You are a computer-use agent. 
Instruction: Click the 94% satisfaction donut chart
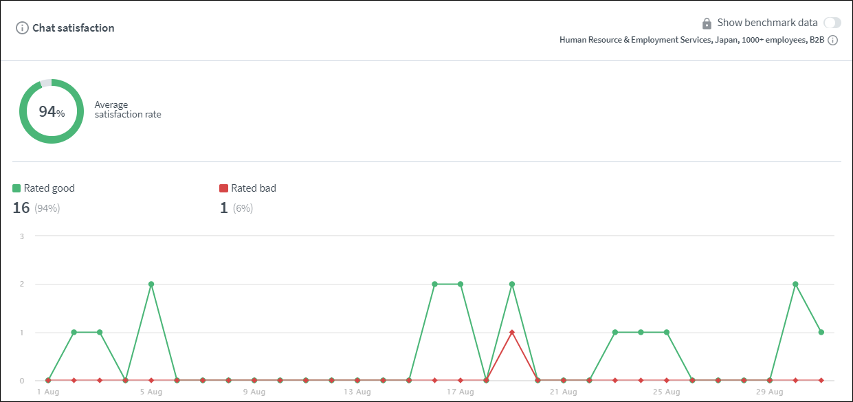click(52, 111)
